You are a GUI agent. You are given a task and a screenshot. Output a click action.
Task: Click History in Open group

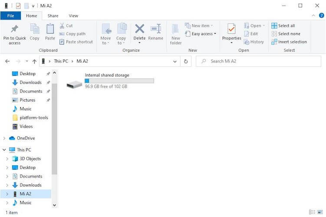click(254, 42)
